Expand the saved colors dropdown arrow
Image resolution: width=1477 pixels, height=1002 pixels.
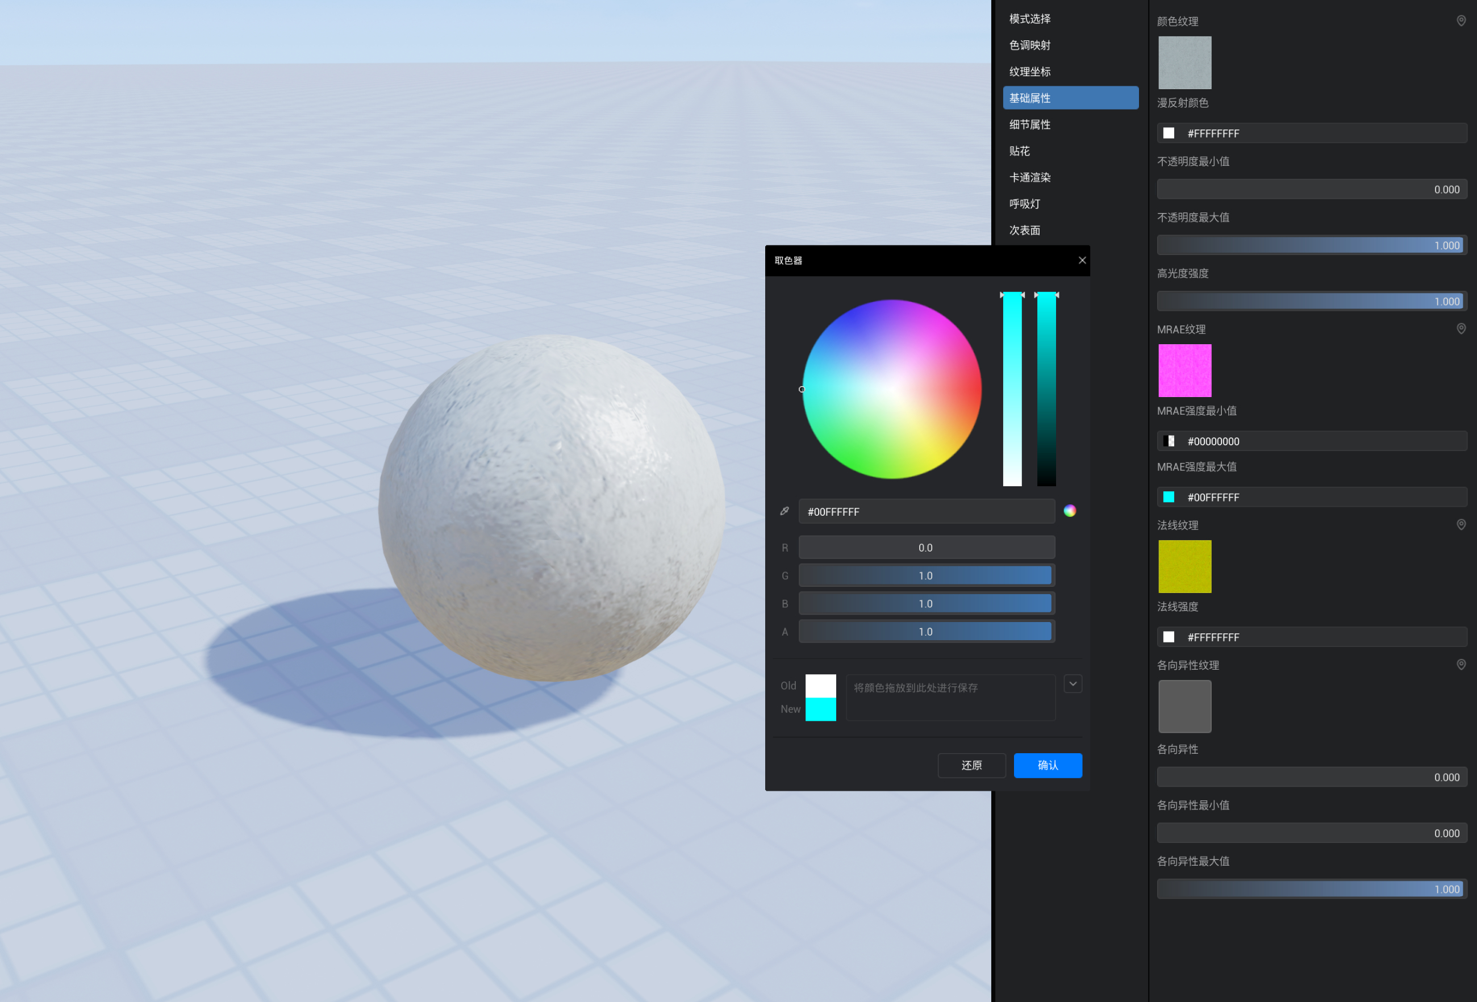coord(1073,684)
